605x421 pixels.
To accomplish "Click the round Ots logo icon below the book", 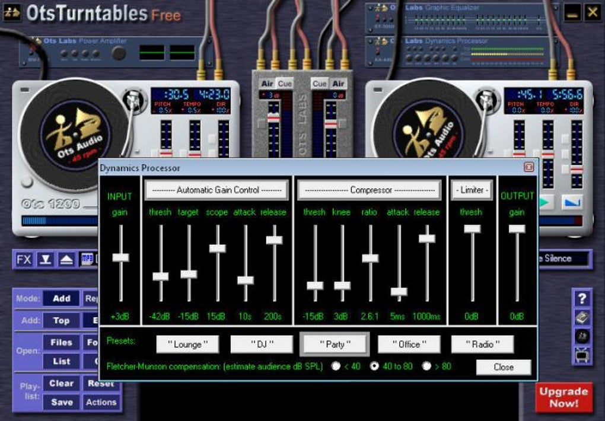I will point(582,336).
